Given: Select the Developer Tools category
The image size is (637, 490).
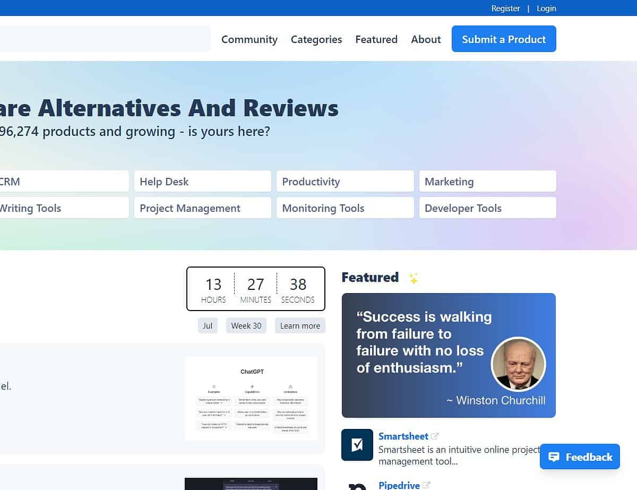Looking at the screenshot, I should (487, 208).
